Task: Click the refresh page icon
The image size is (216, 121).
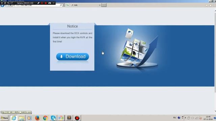Action: (x=67, y=5)
